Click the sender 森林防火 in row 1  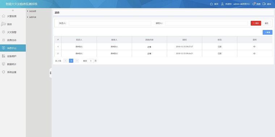pyautogui.click(x=79, y=47)
